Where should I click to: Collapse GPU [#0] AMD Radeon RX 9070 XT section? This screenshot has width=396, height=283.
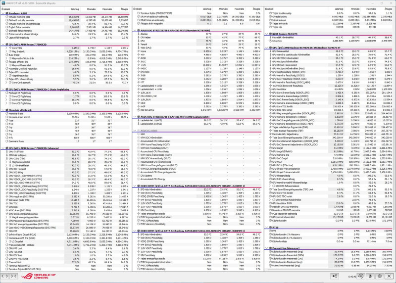(267, 47)
